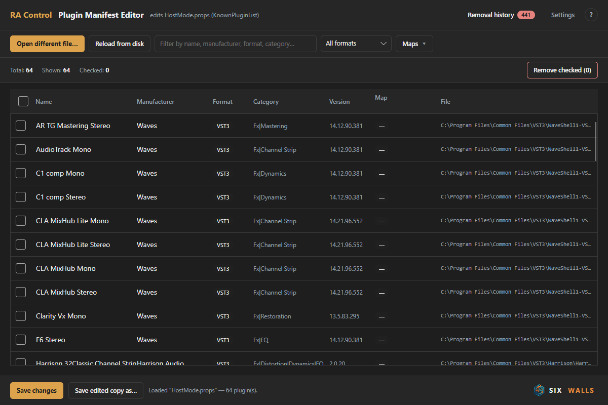This screenshot has height=405, width=608.
Task: Click the table vertical scrollbar
Action: [x=596, y=142]
